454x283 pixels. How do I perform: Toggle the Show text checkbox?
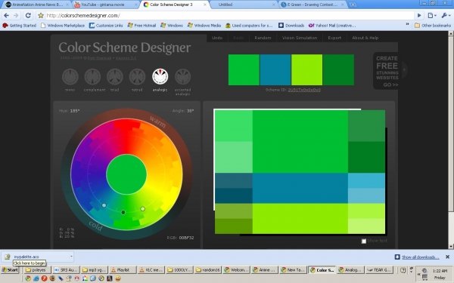click(364, 241)
